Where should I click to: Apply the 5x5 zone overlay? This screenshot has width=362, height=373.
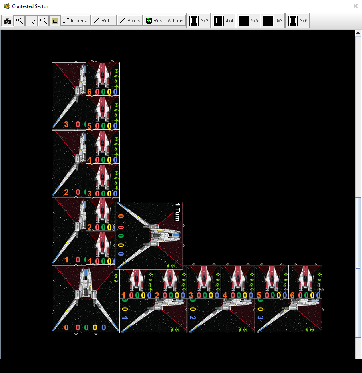pos(248,20)
